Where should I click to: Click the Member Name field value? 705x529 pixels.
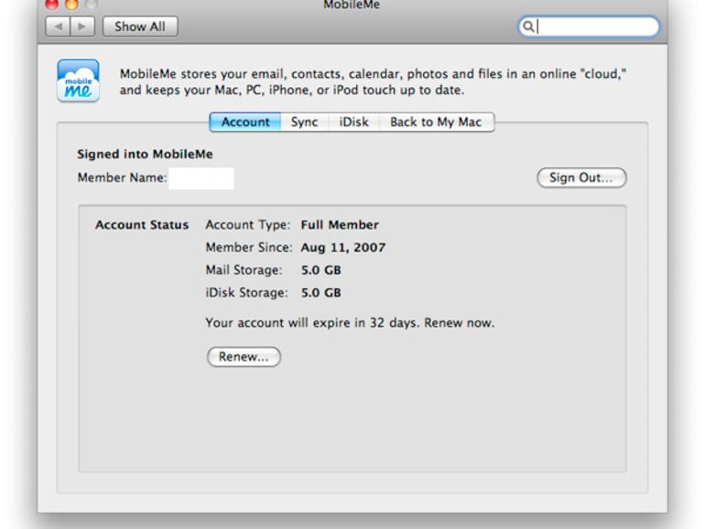201,178
